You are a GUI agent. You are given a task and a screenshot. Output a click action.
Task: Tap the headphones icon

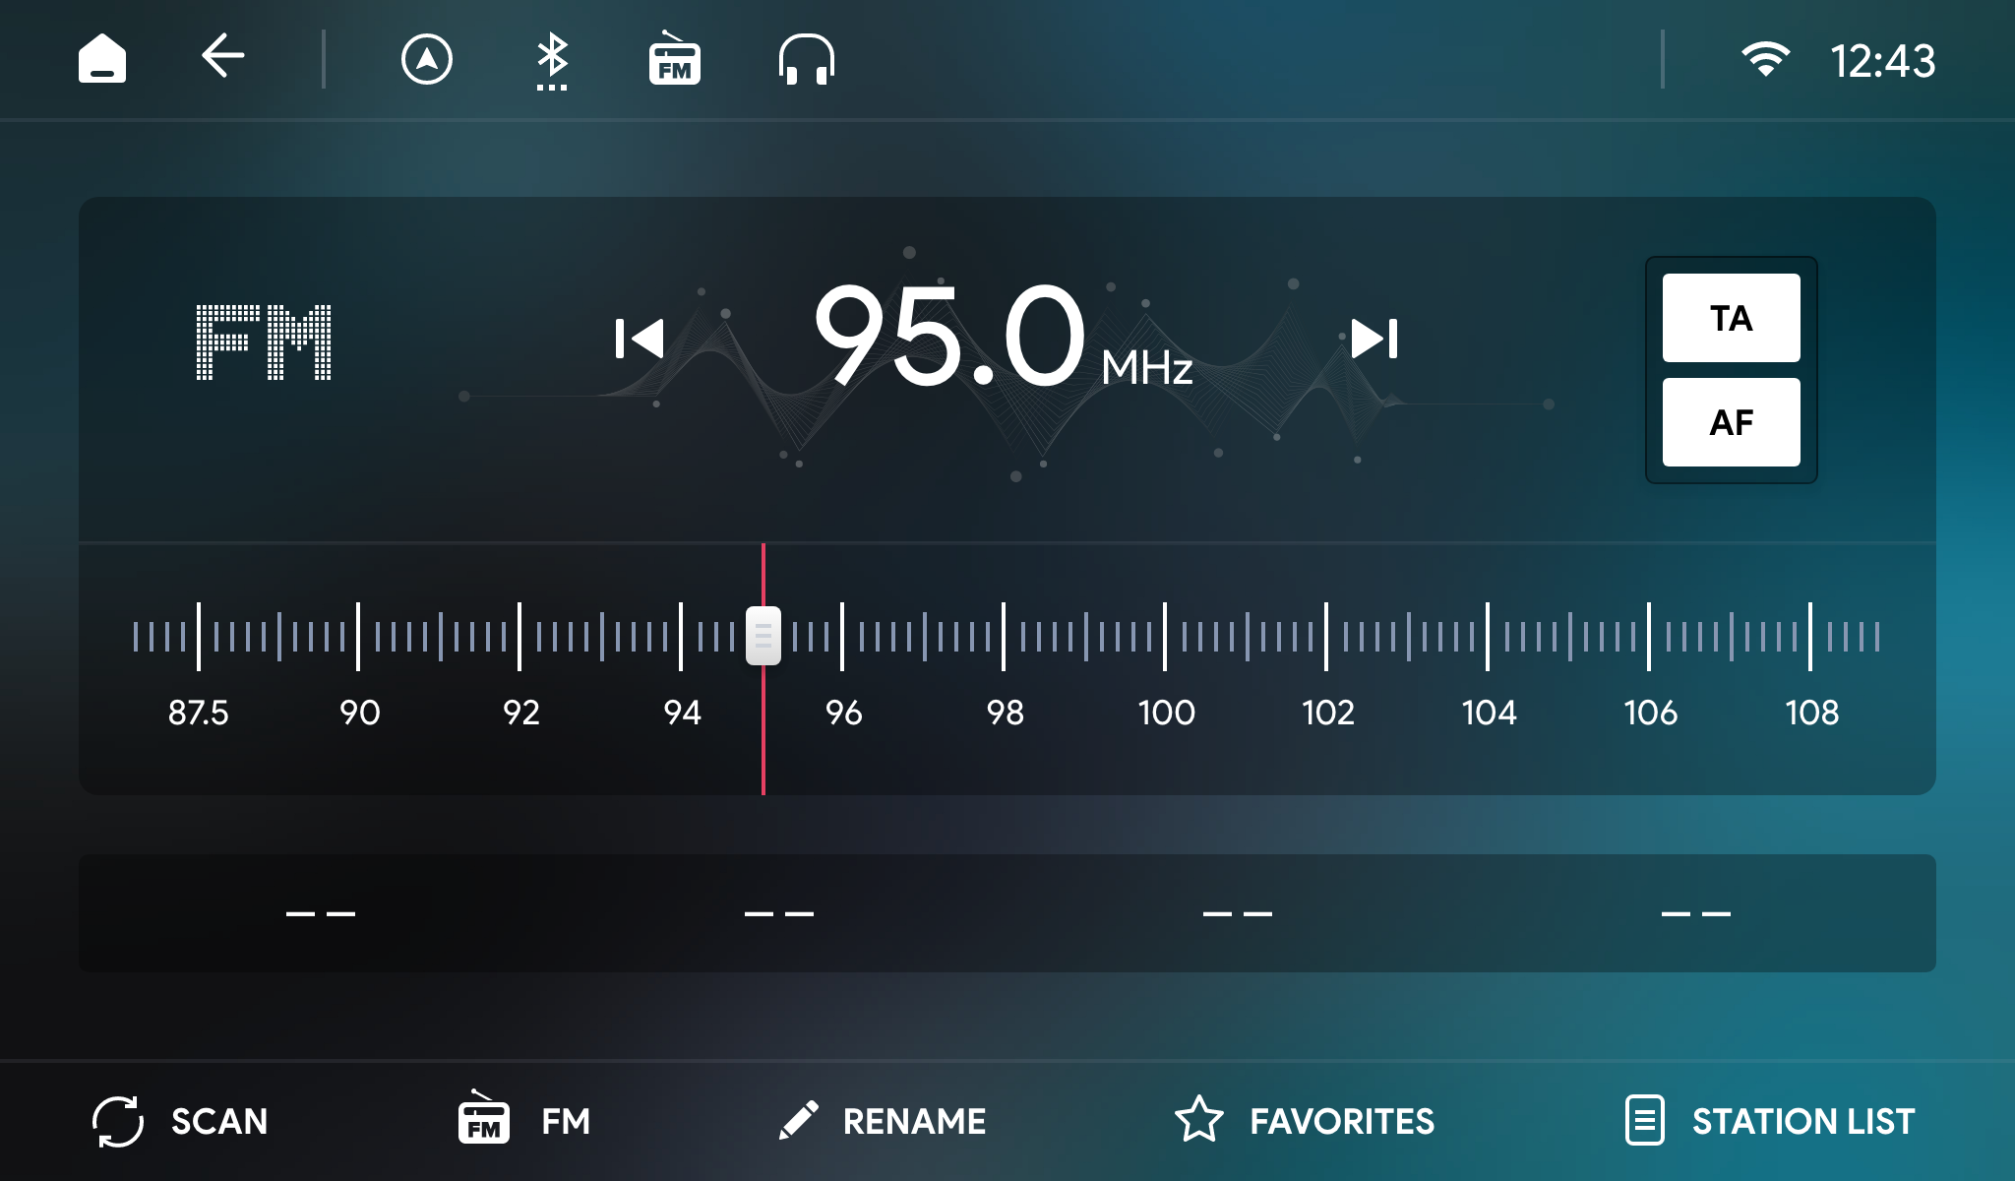(806, 59)
